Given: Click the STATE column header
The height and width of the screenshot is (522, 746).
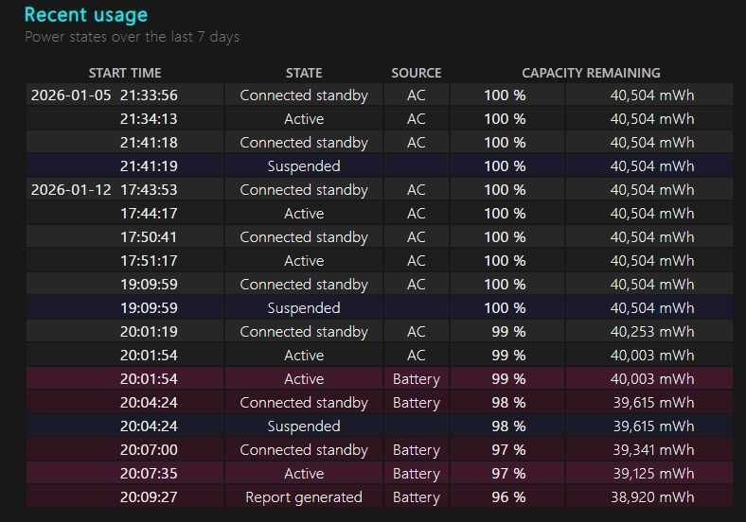Looking at the screenshot, I should (x=304, y=73).
